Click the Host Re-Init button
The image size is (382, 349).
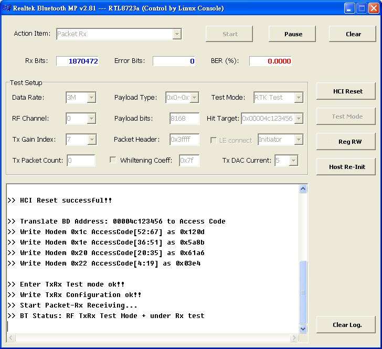pos(346,167)
